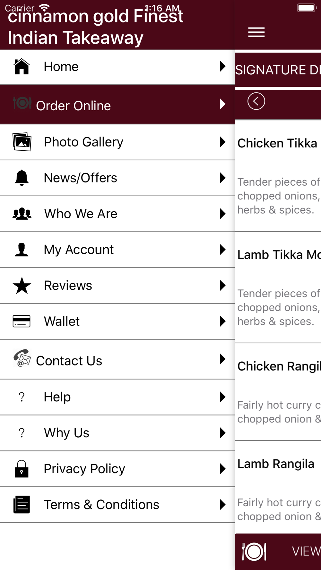Select the Wallet menu entry

[117, 321]
